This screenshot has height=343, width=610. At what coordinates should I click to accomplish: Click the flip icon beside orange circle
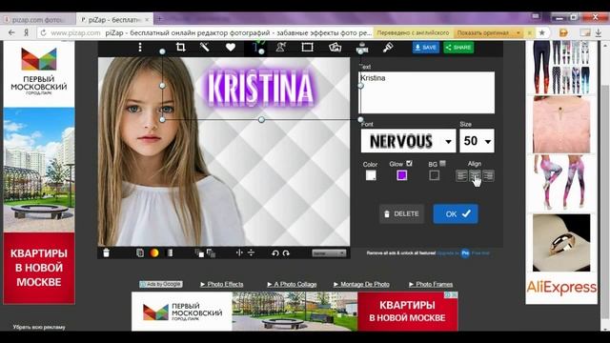tap(170, 252)
